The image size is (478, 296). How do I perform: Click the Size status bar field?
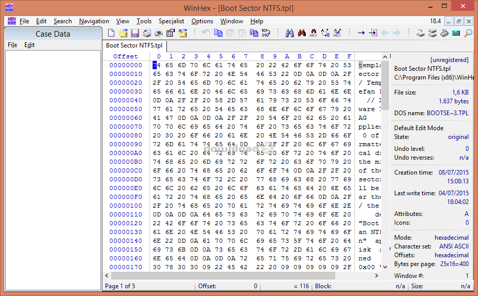tap(441, 286)
